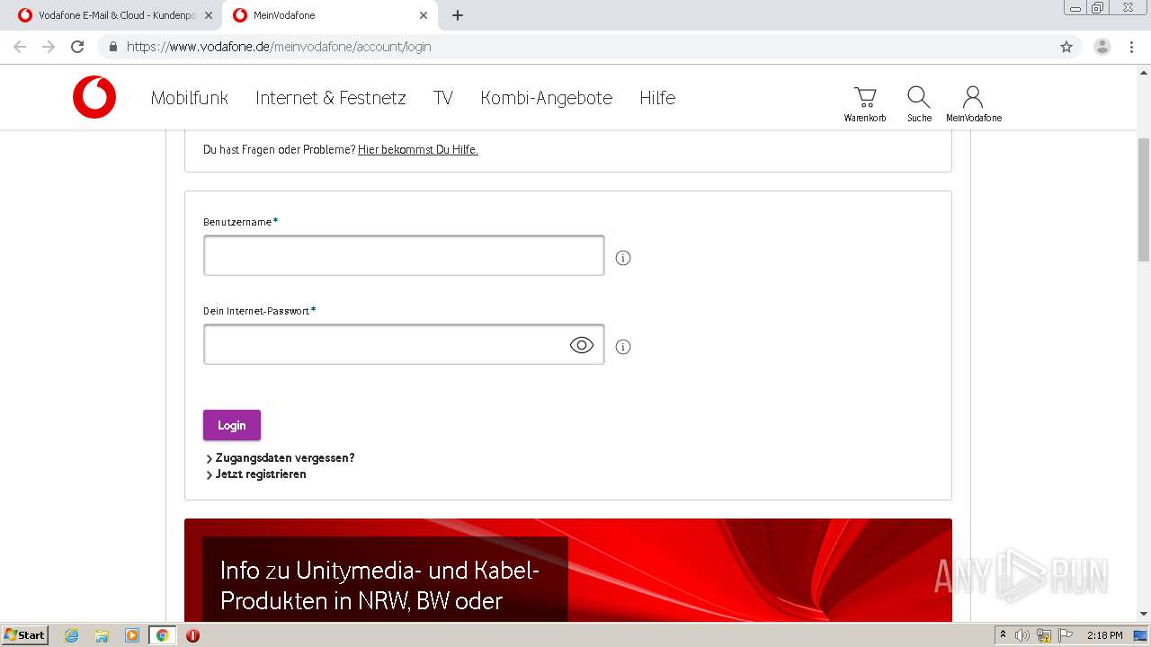Open Internet & Festnetz menu

(331, 98)
